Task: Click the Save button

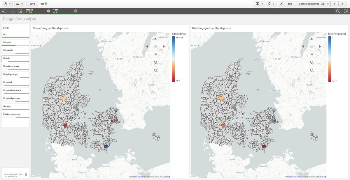Action: tap(32, 4)
